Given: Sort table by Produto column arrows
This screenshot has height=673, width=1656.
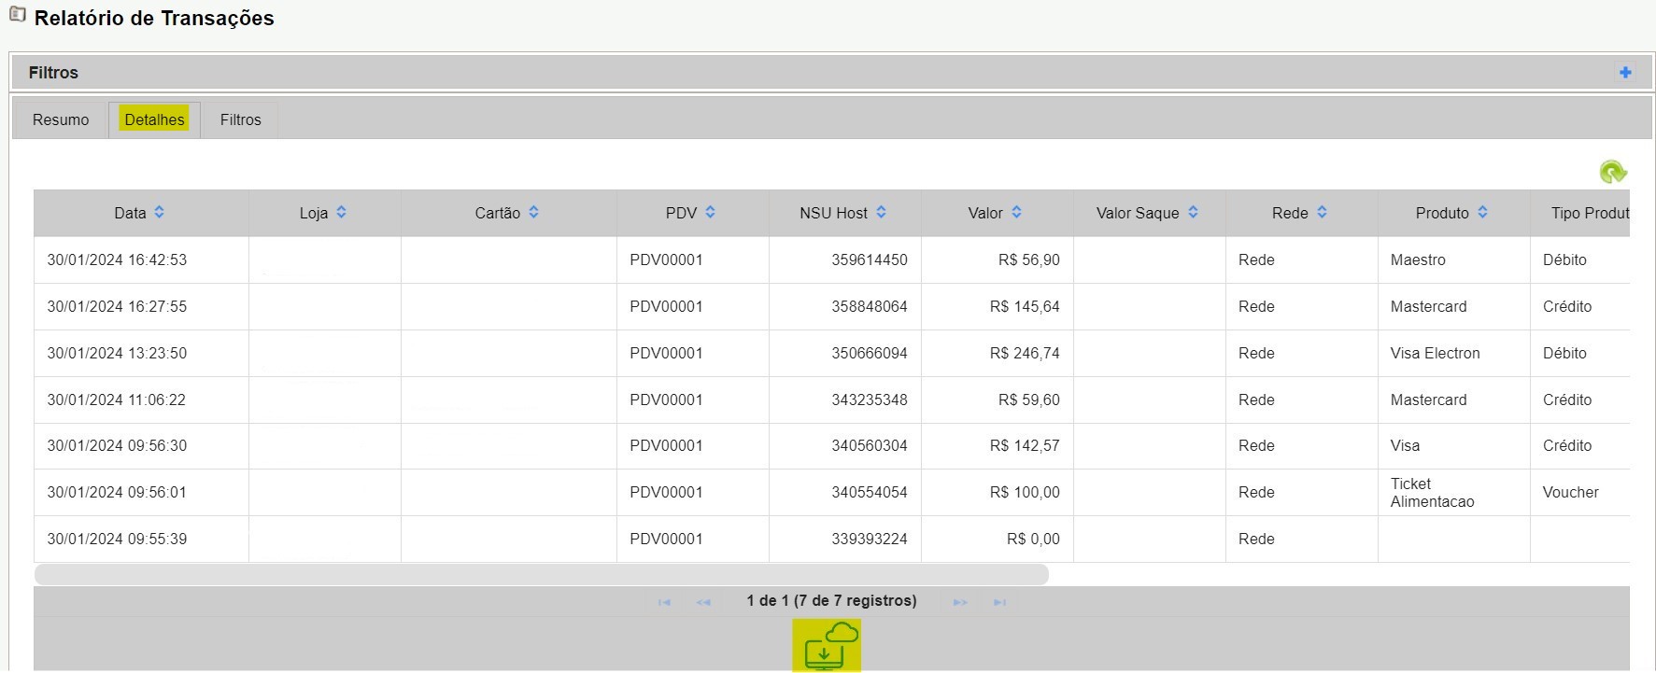Looking at the screenshot, I should [1482, 213].
